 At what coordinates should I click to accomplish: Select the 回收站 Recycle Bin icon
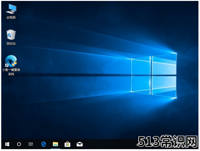coord(11,35)
